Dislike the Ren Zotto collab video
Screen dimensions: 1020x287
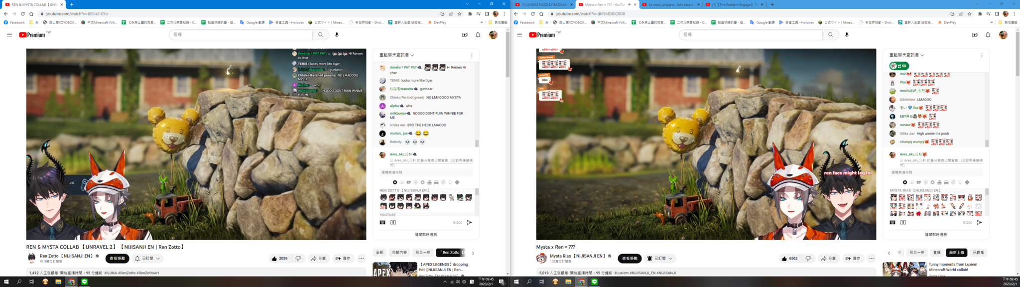tap(298, 259)
